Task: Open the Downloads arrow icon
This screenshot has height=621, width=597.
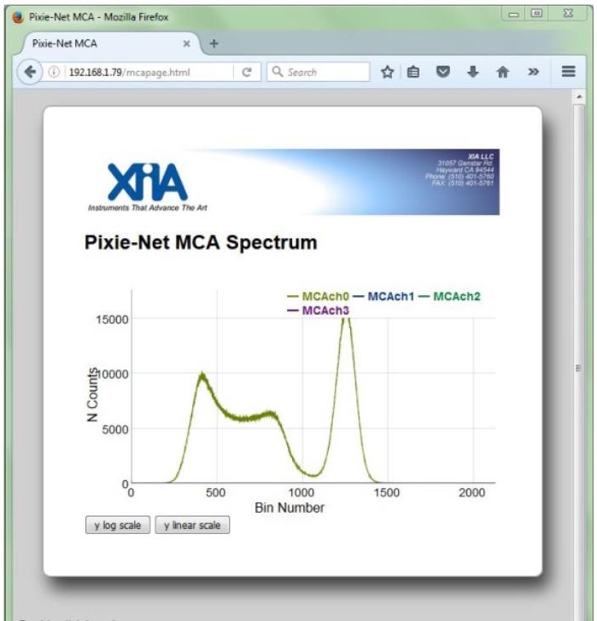Action: pos(472,72)
